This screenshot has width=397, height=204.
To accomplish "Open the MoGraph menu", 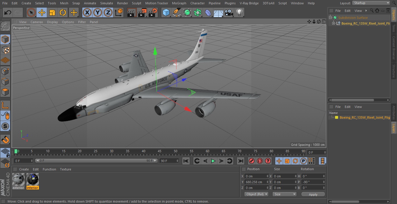I will (x=179, y=3).
